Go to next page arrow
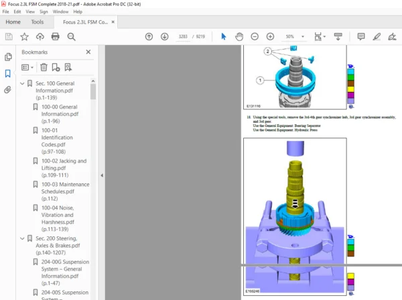The height and width of the screenshot is (300, 402). 165,37
